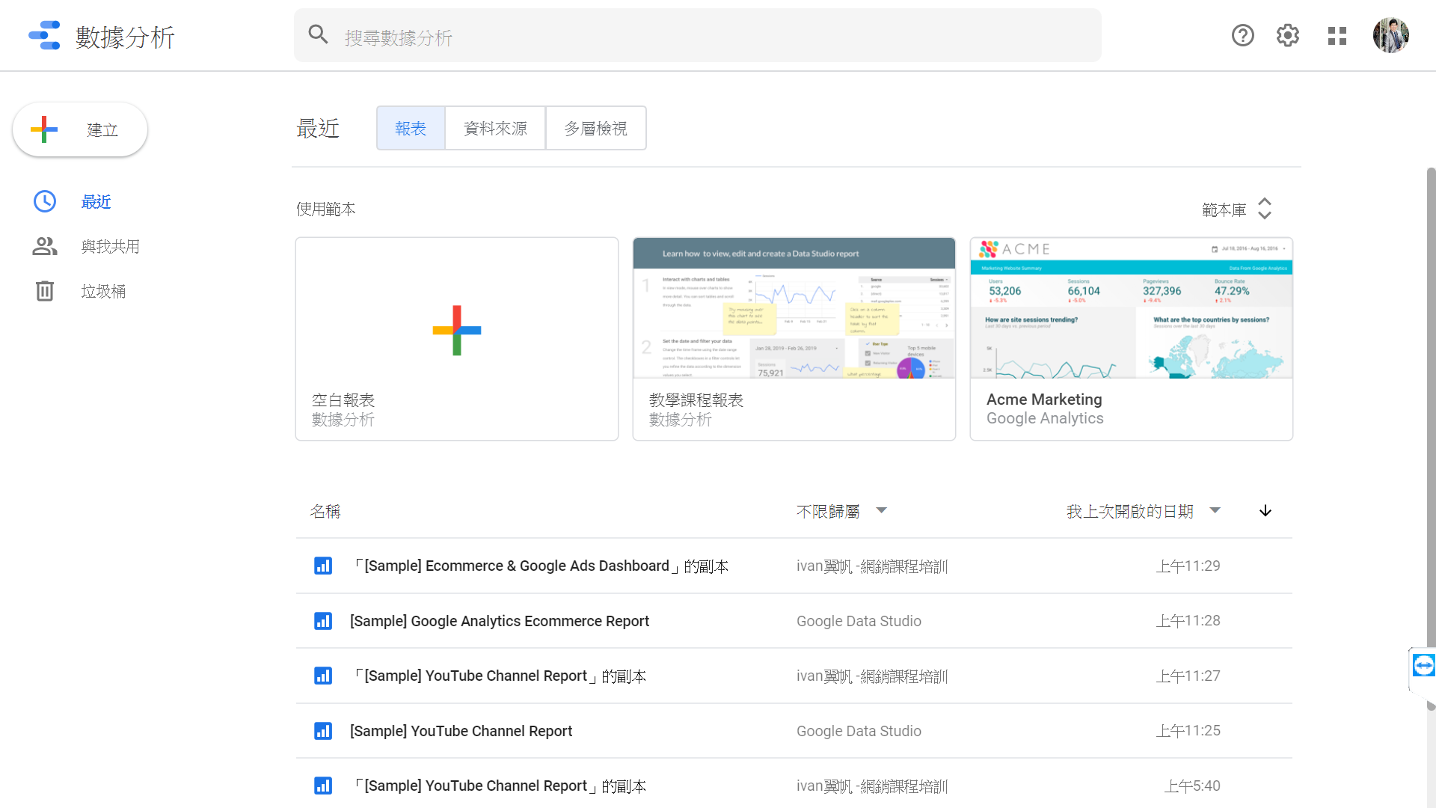This screenshot has width=1436, height=808.
Task: Click the 上午11:25 timestamp
Action: click(1188, 731)
